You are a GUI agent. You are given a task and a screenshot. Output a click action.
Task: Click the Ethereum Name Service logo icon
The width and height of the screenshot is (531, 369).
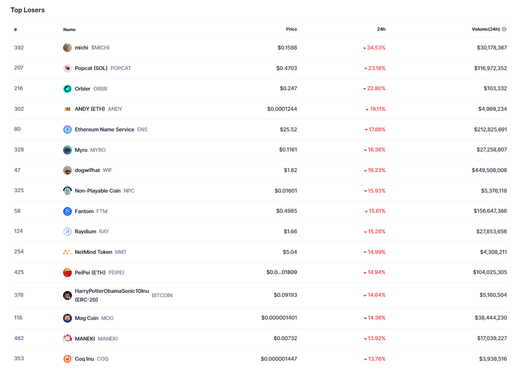click(67, 130)
